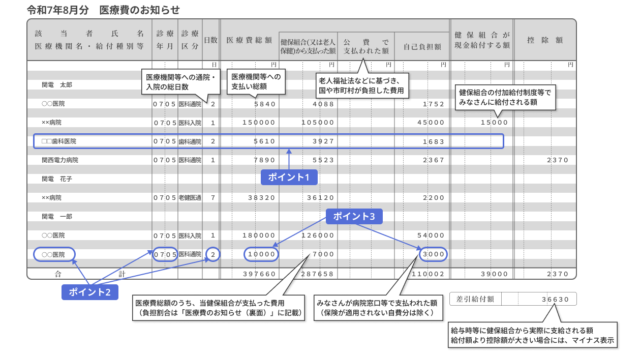Click the circled 10000 total cost
Screen dimensions: 641x354
pos(261,254)
